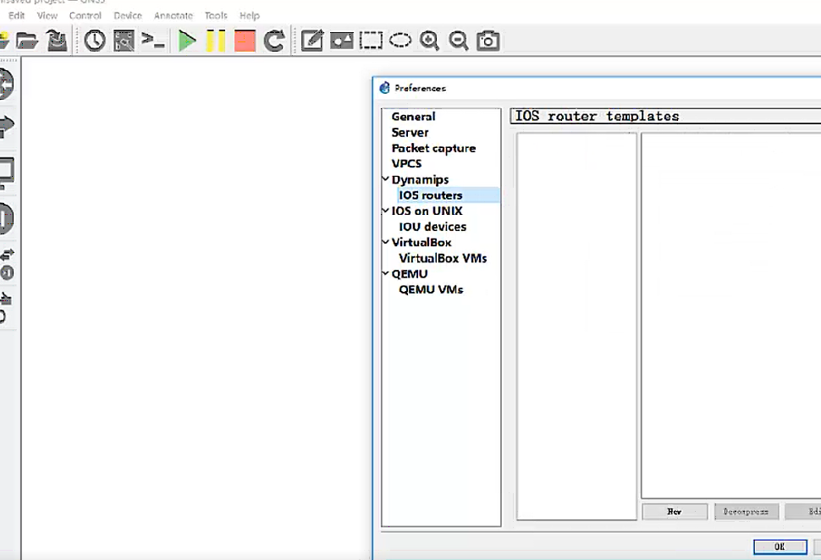Viewport: 821px width, 560px height.
Task: Select the Add a note tool
Action: (312, 41)
